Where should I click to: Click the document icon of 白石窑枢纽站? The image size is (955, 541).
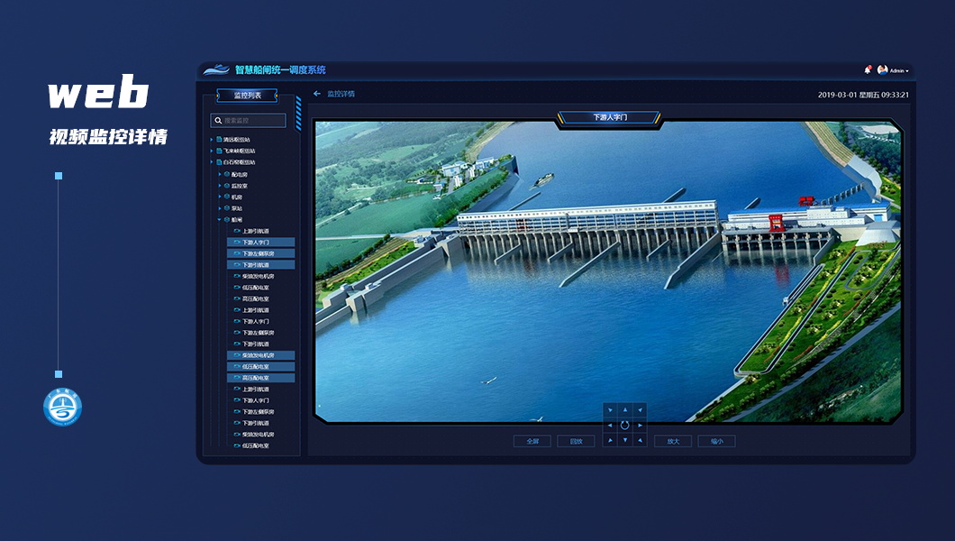click(219, 162)
